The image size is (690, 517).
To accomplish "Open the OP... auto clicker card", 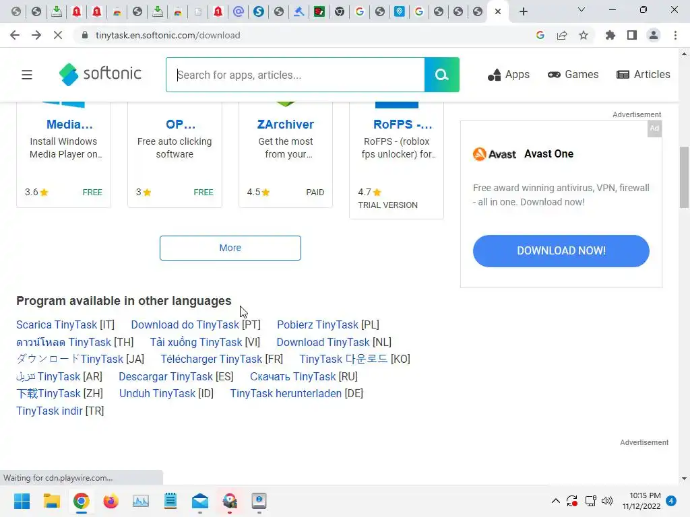I will pos(181,125).
